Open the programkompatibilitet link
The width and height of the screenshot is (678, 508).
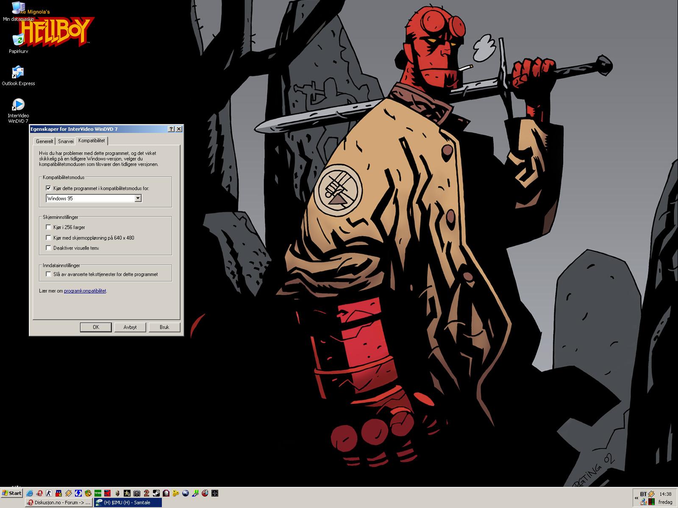click(x=85, y=291)
